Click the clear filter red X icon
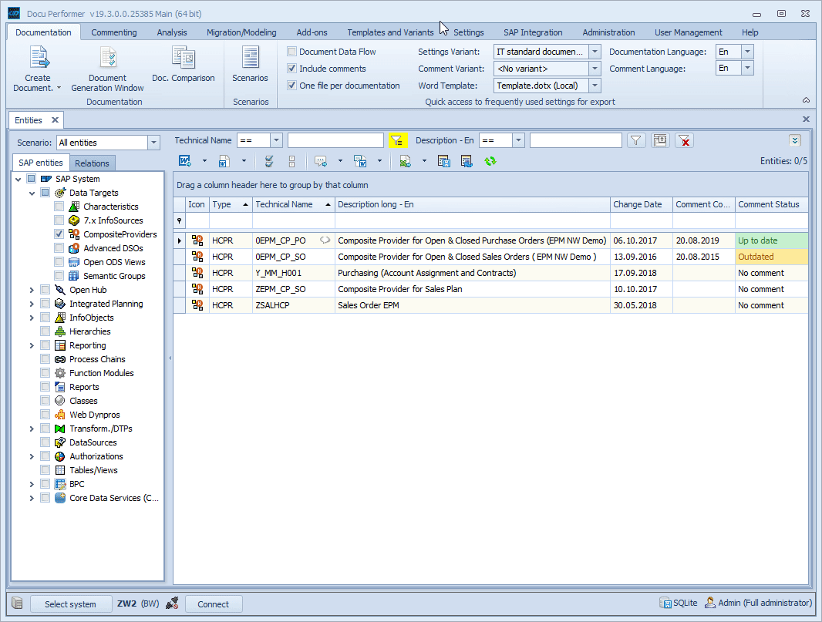The width and height of the screenshot is (822, 622). pos(684,140)
